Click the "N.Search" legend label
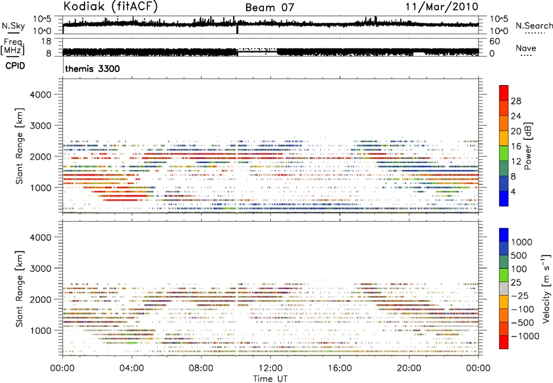This screenshot has width=553, height=383. click(x=534, y=26)
